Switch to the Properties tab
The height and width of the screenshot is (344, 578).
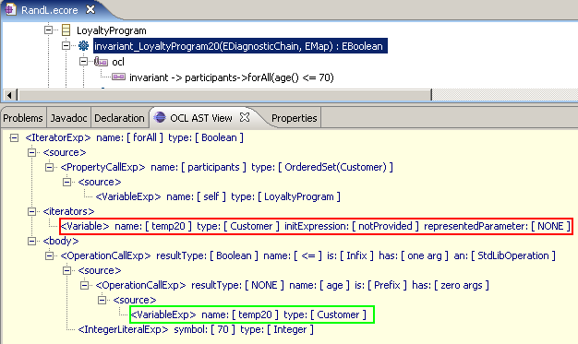coord(295,118)
